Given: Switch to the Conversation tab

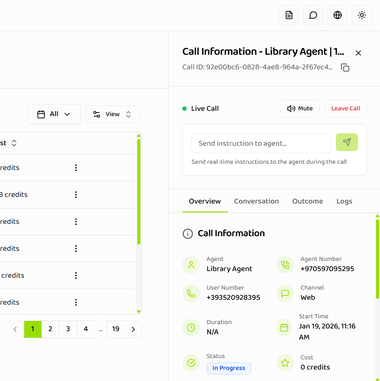Looking at the screenshot, I should coord(256,201).
